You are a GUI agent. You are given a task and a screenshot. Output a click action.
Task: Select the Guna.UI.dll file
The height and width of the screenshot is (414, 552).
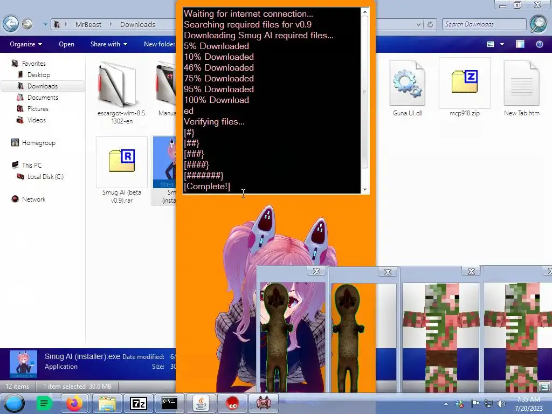[408, 88]
